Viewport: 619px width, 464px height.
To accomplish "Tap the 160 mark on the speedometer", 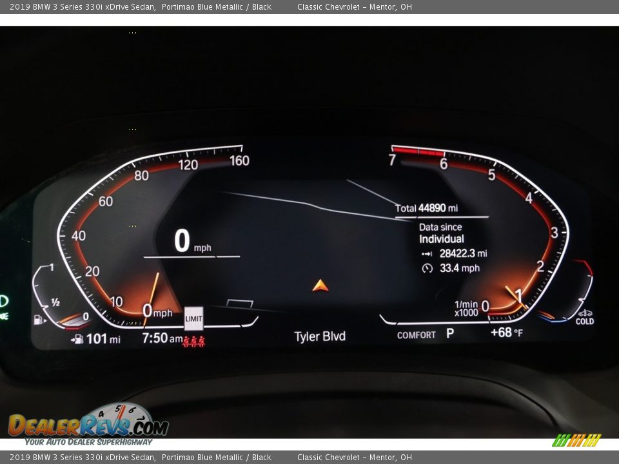I will pos(239,160).
